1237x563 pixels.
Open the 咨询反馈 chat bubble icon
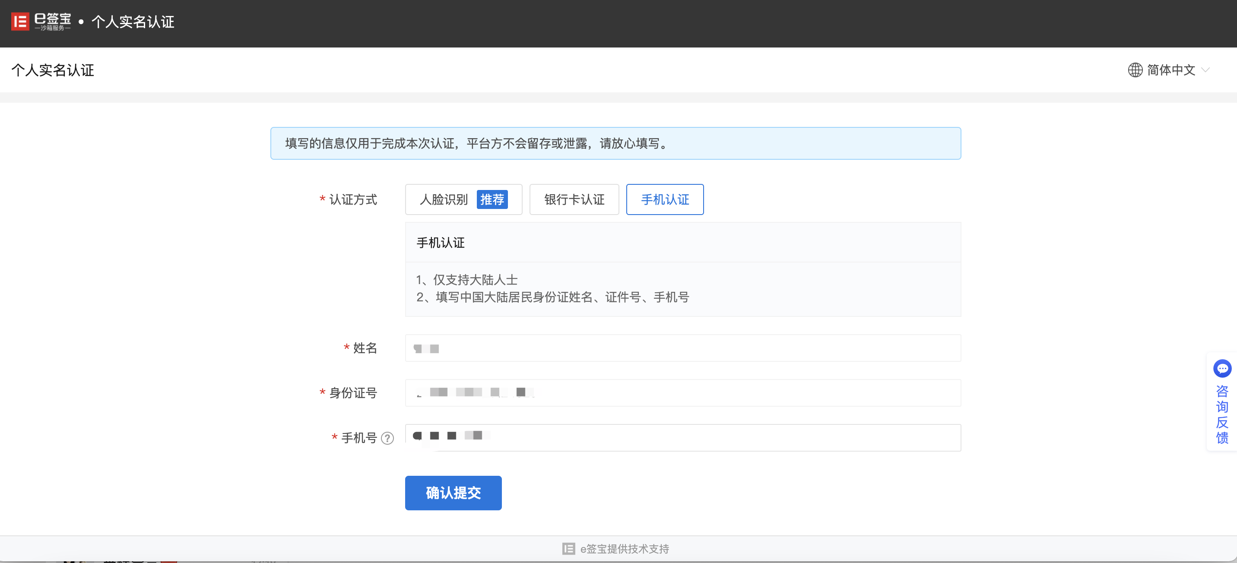(x=1222, y=368)
